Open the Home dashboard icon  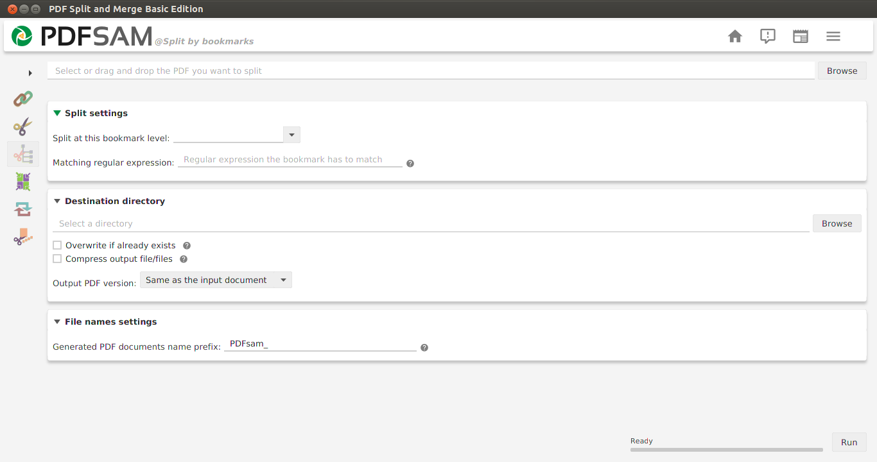pyautogui.click(x=735, y=37)
